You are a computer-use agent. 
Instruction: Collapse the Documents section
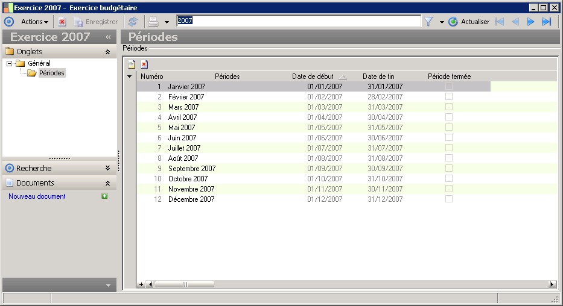point(107,183)
